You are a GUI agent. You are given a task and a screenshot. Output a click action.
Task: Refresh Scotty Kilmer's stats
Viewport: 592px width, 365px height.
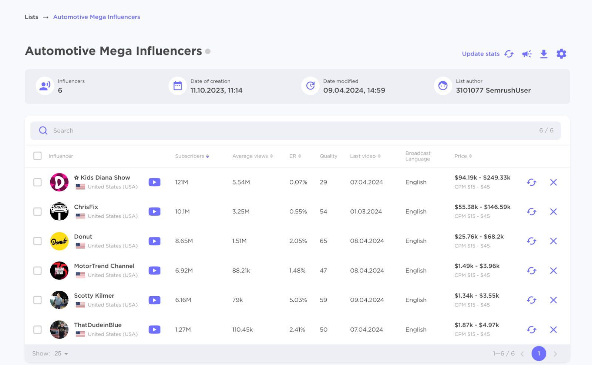coord(532,300)
